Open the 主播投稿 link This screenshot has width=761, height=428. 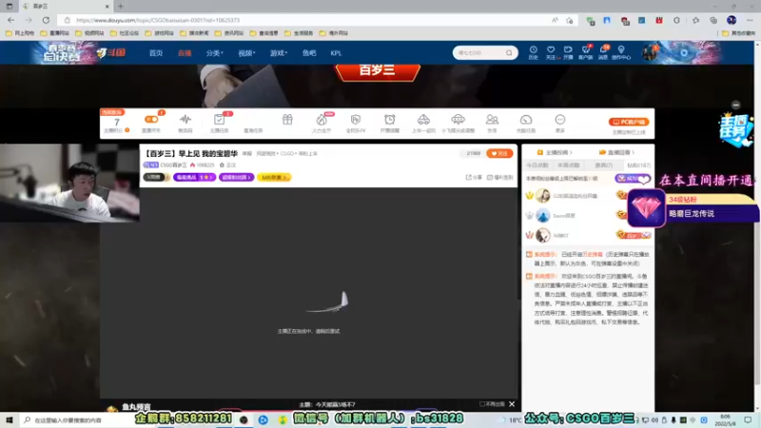[x=555, y=152]
